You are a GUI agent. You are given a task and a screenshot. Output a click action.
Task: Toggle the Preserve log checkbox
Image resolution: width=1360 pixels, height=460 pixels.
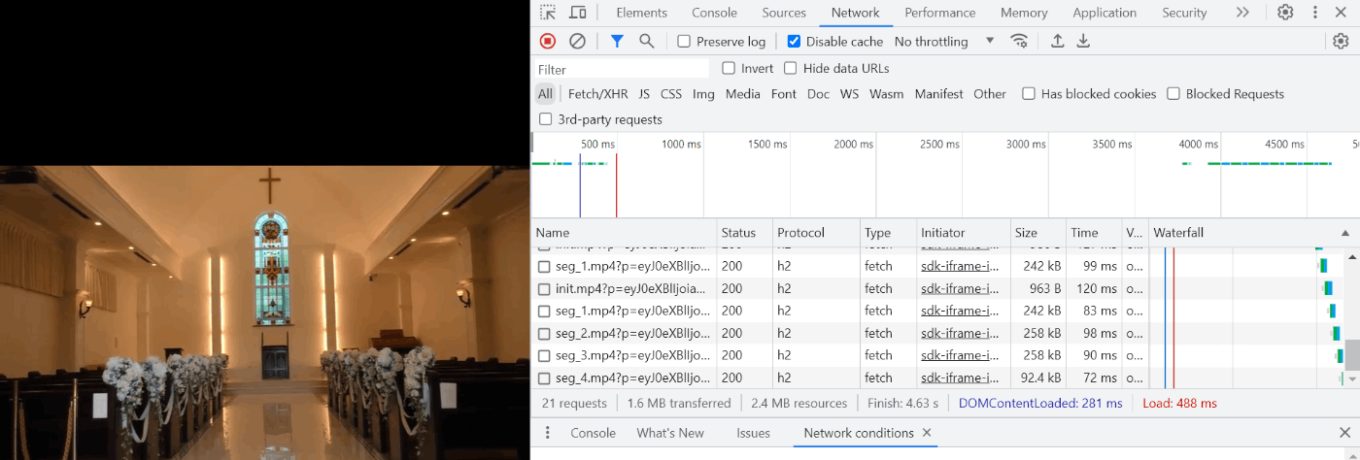pos(684,41)
